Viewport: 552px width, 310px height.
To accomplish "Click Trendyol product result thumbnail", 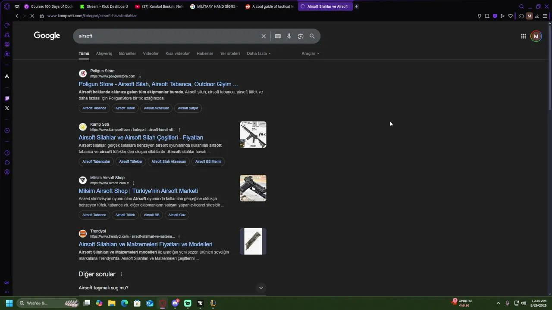I will (253, 242).
